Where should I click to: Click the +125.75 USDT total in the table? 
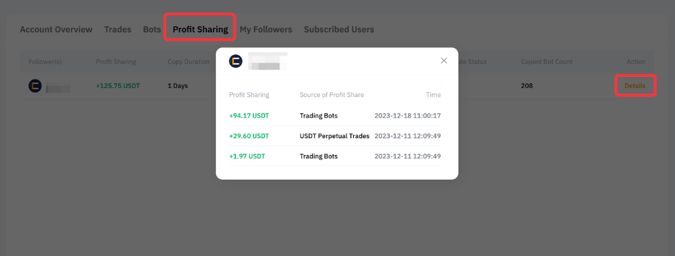118,86
